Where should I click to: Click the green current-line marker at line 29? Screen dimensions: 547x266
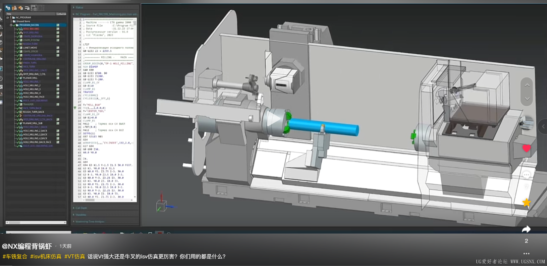click(75, 108)
